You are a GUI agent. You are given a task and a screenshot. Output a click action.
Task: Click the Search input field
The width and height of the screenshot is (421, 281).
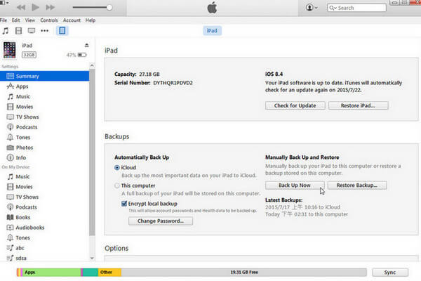(x=356, y=8)
